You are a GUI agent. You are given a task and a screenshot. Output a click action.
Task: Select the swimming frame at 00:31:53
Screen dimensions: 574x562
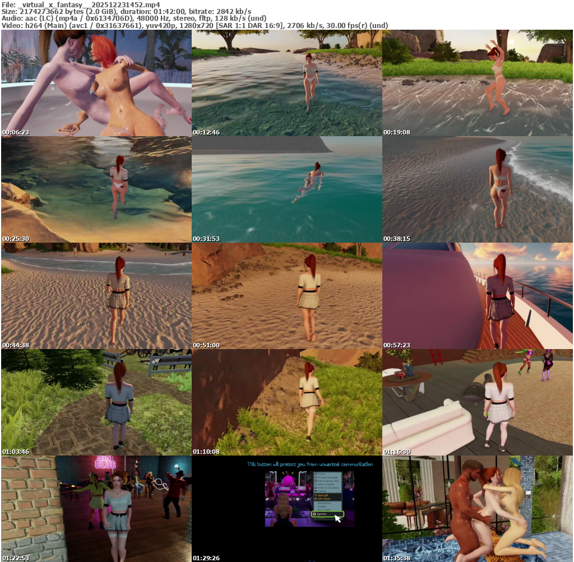pos(286,189)
